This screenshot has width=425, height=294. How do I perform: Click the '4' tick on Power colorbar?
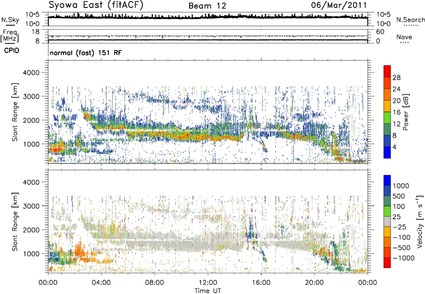pyautogui.click(x=394, y=148)
